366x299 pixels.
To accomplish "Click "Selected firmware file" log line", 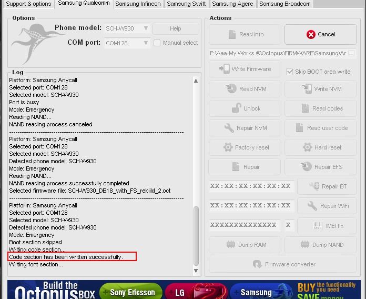I will [90, 191].
